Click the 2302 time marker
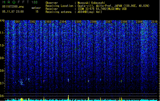This screenshot has width=160, height=101. coord(33,22)
